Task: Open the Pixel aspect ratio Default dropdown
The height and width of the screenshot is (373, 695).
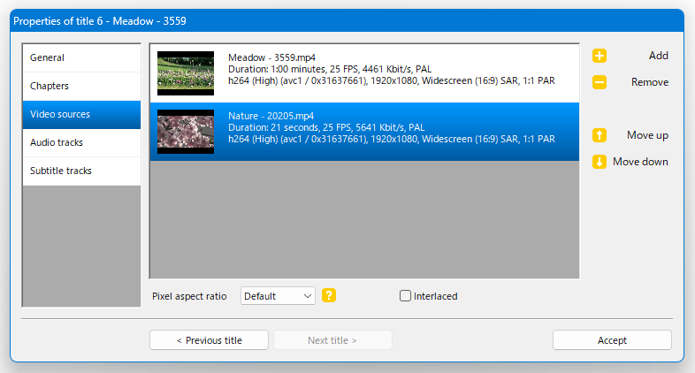Action: point(278,296)
